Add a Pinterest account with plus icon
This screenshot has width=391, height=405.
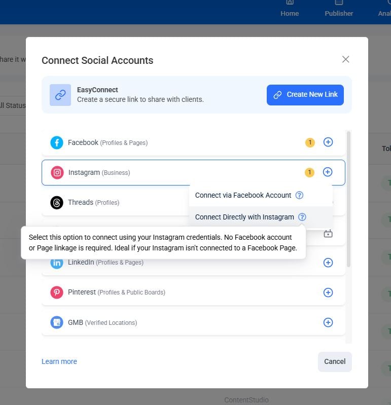click(328, 292)
